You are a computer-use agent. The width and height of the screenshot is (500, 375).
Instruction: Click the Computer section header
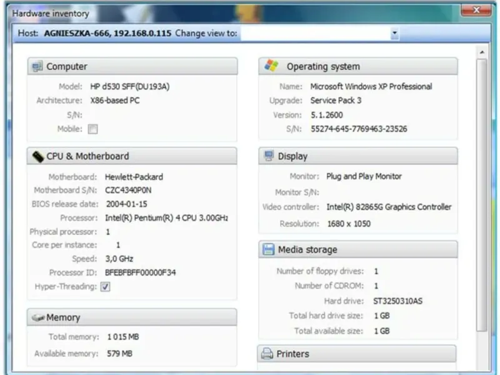pos(132,66)
